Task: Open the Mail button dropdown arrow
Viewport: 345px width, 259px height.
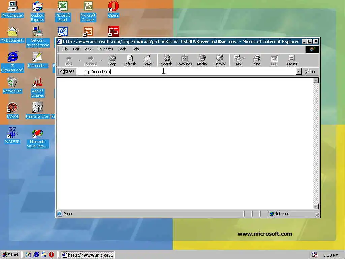Action: pyautogui.click(x=243, y=58)
